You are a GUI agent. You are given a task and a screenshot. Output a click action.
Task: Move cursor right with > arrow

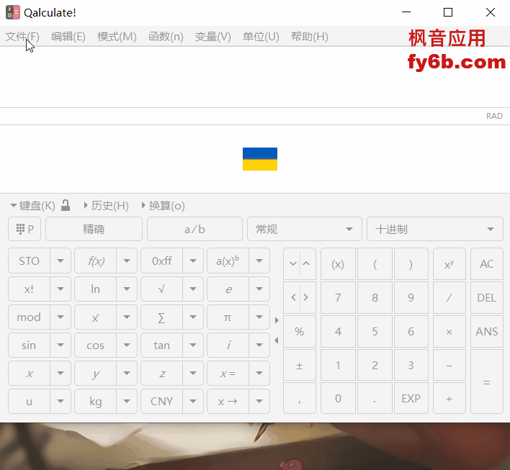[306, 297]
